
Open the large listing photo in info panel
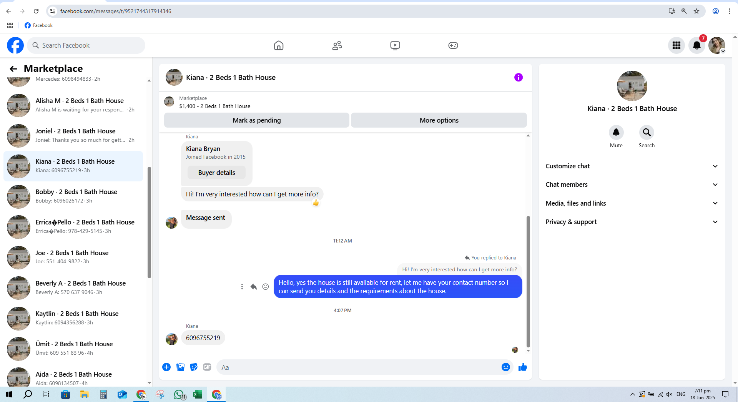click(x=632, y=86)
